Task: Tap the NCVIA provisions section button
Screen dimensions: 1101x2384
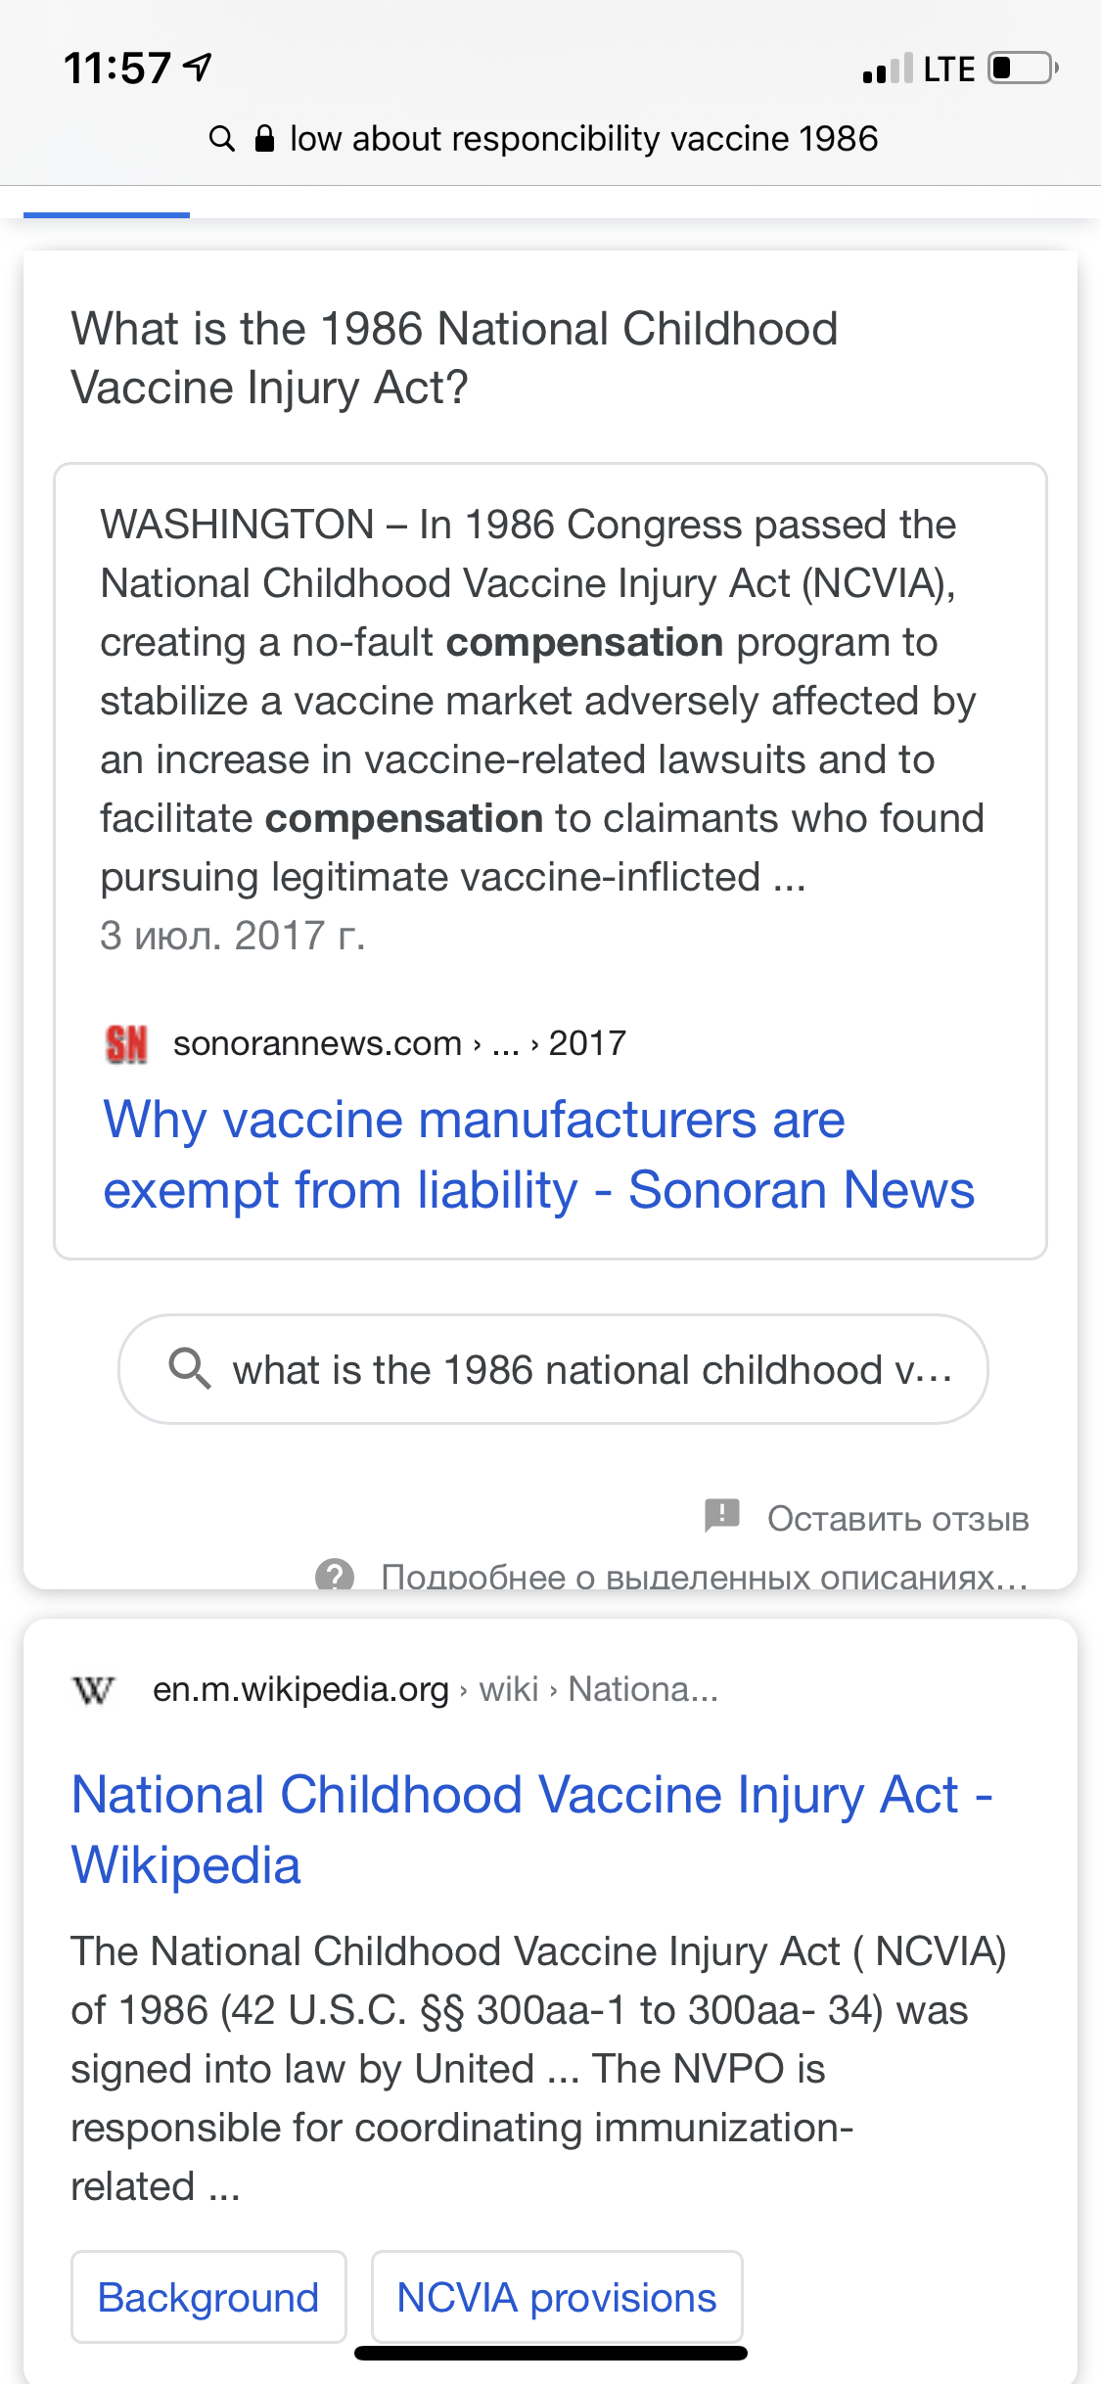Action: [556, 2297]
